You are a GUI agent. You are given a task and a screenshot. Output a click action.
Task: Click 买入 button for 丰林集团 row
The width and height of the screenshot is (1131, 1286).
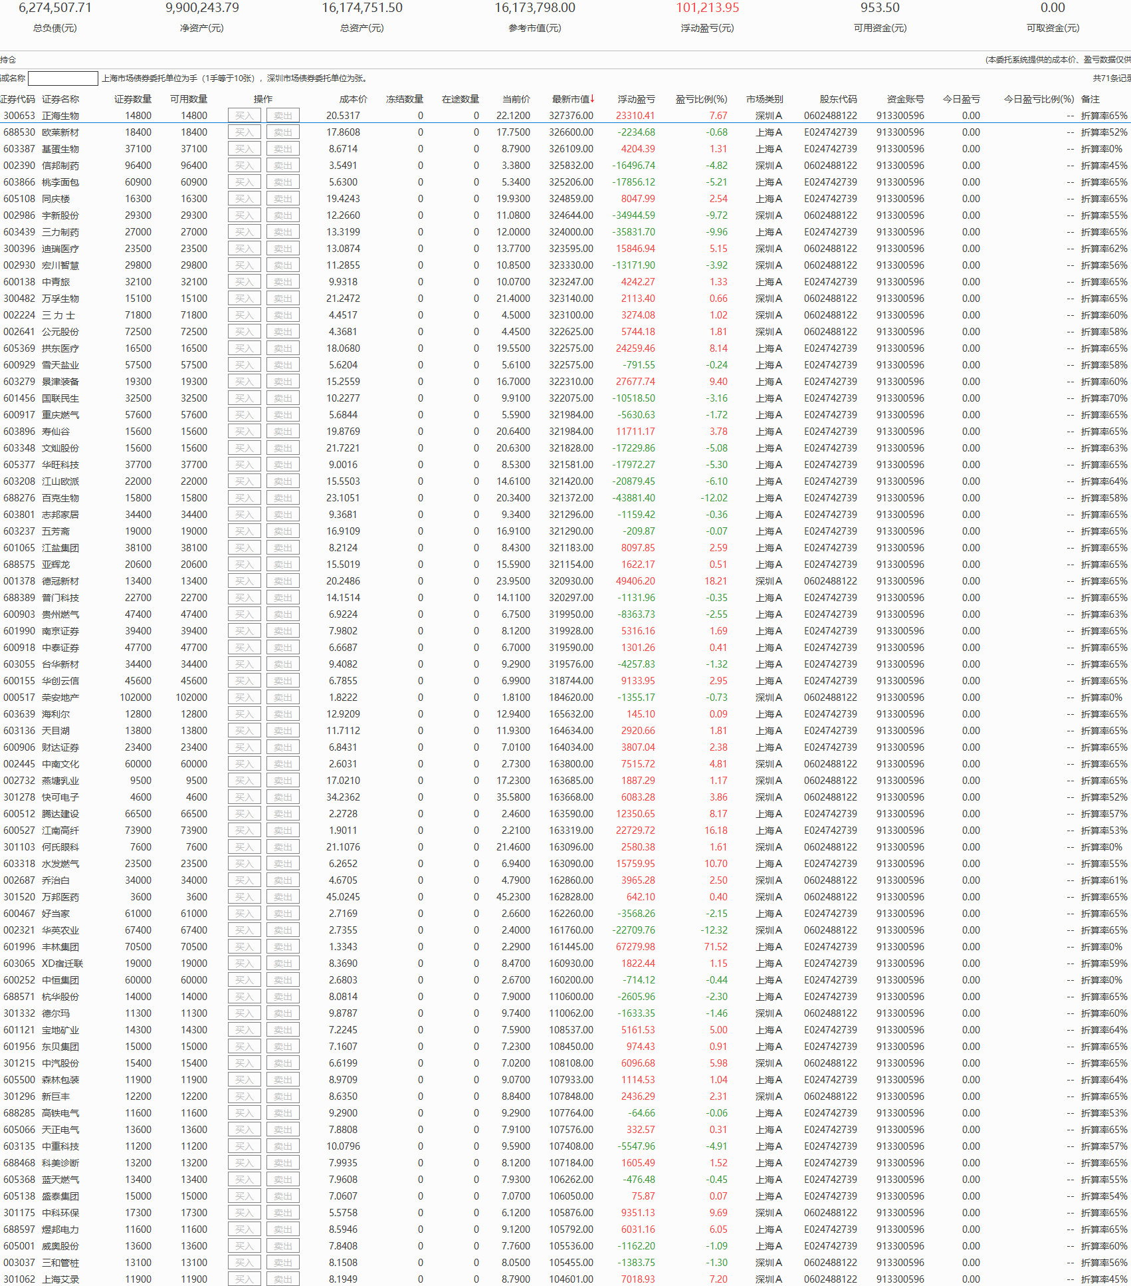point(244,947)
